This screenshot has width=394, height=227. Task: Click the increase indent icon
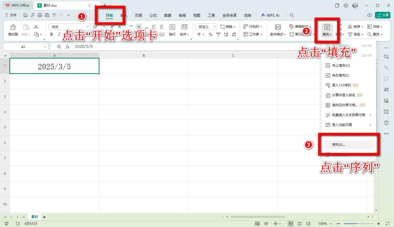pyautogui.click(x=162, y=27)
